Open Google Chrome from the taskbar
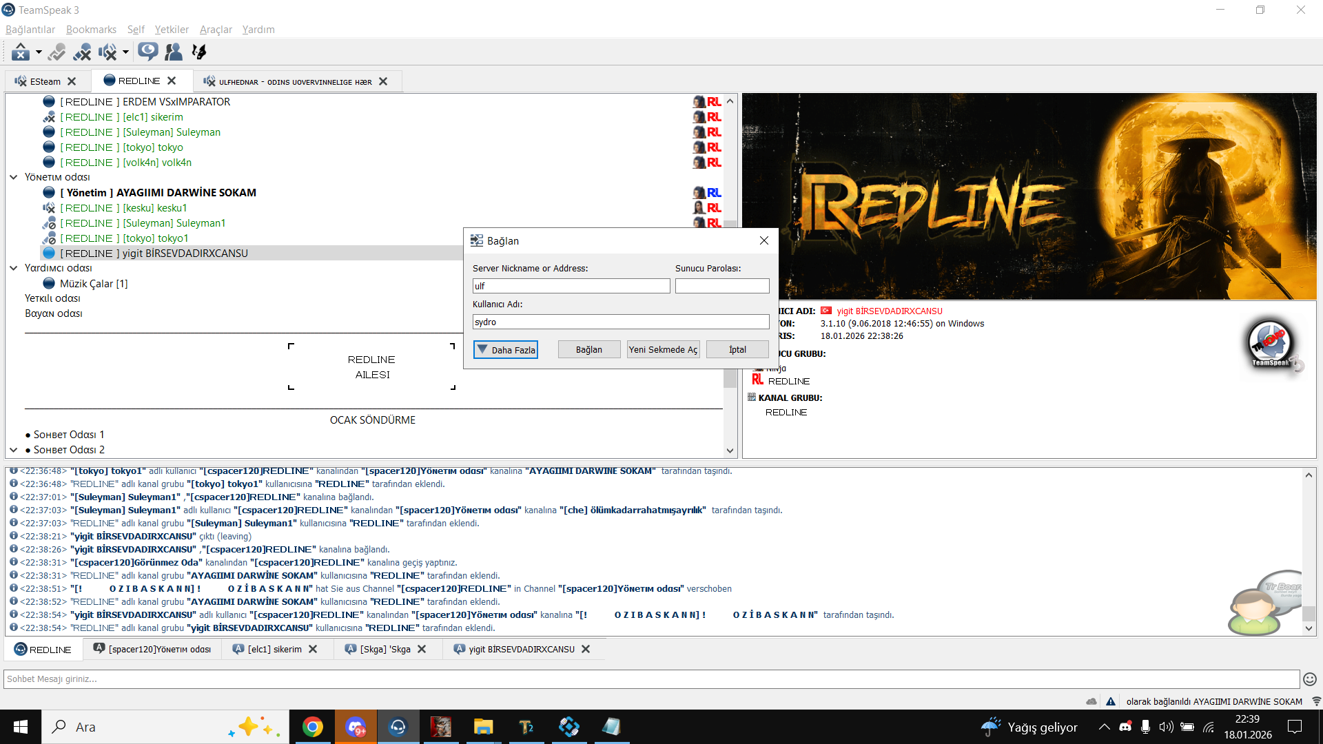The width and height of the screenshot is (1323, 744). (x=313, y=727)
